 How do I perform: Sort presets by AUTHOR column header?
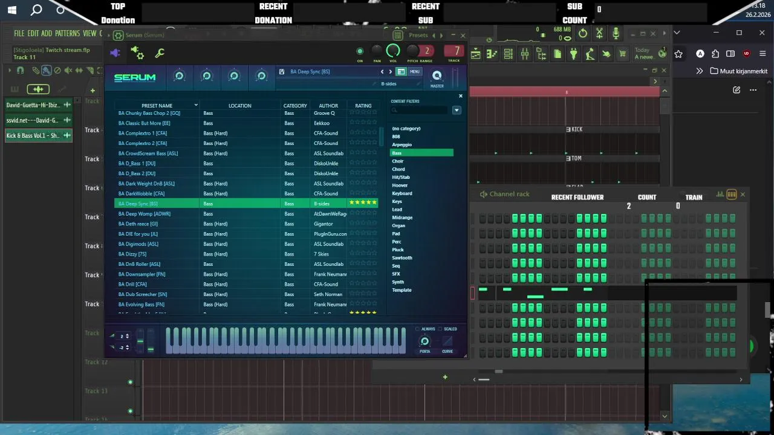(x=328, y=106)
